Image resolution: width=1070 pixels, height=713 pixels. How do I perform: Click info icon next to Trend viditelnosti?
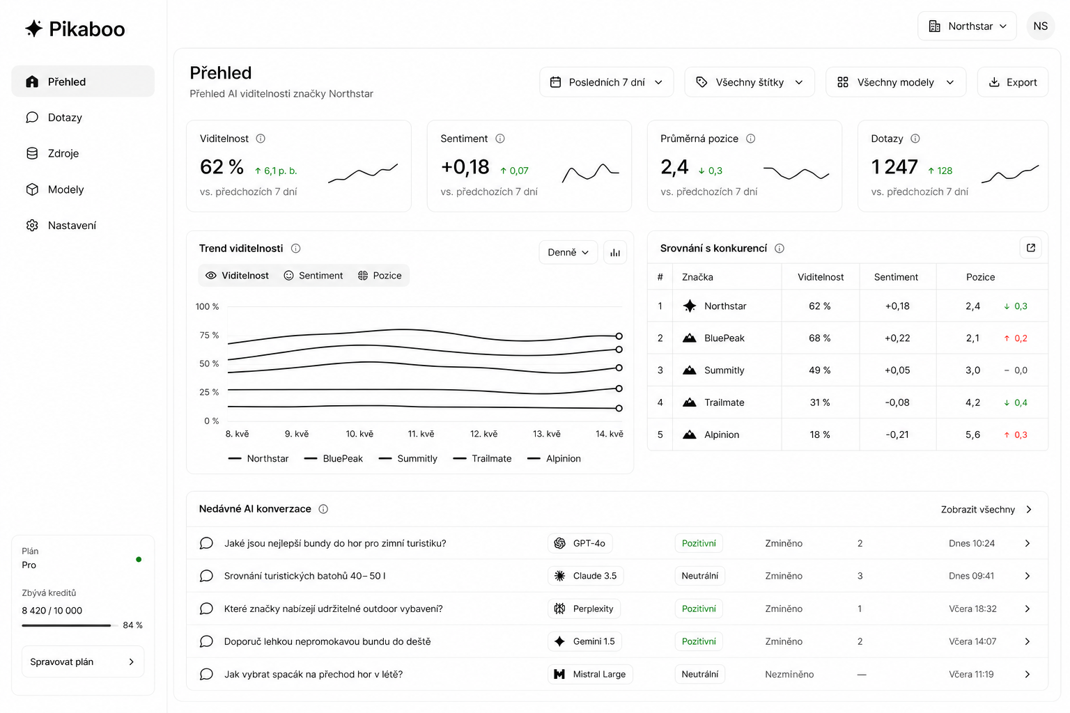click(295, 249)
